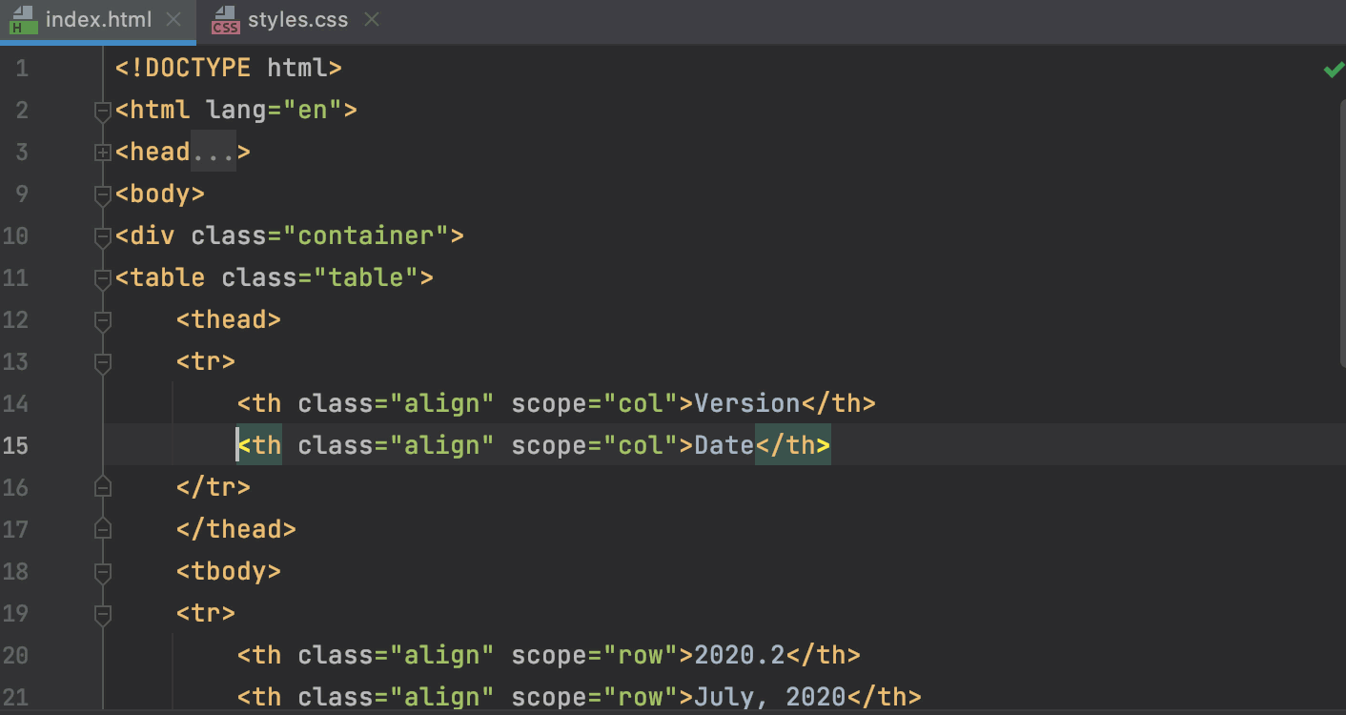
Task: Collapse the first tr row fold marker
Action: tap(102, 361)
